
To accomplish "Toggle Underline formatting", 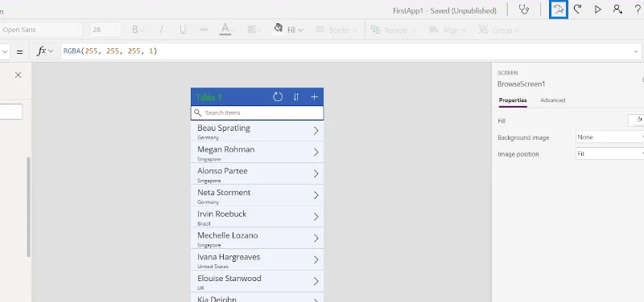I will (x=183, y=30).
